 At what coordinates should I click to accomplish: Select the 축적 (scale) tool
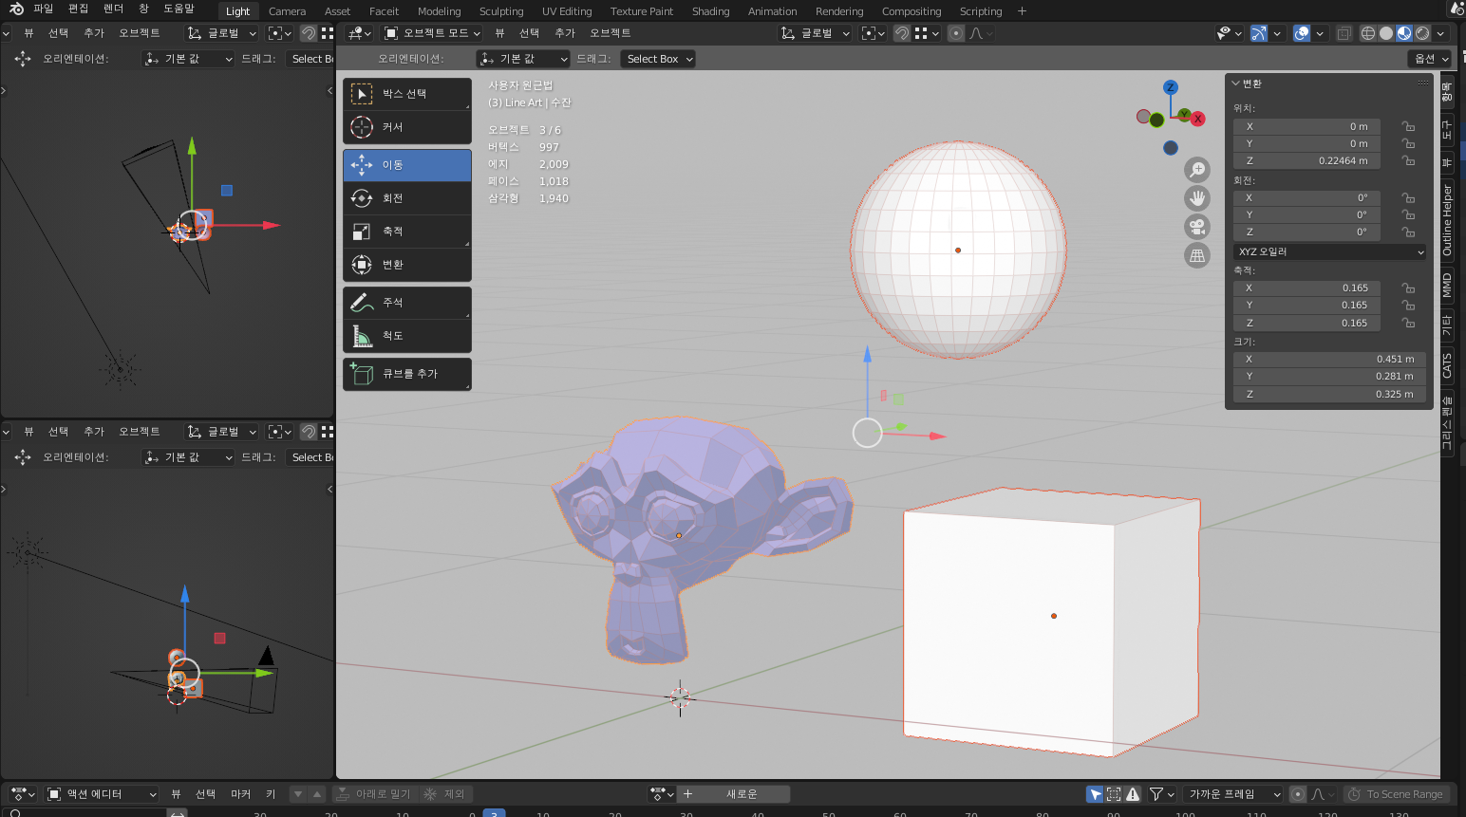[407, 232]
